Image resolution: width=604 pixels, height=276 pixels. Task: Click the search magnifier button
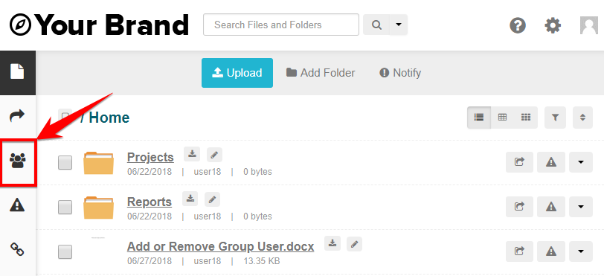[x=376, y=25]
